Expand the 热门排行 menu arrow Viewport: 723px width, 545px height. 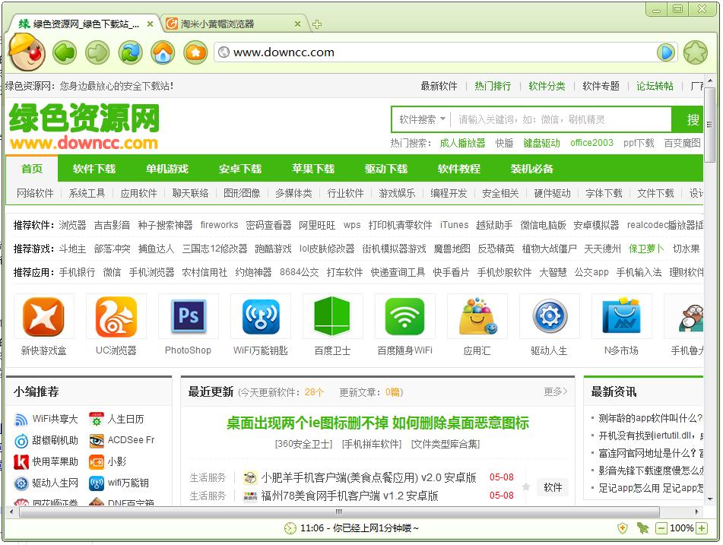[x=492, y=86]
